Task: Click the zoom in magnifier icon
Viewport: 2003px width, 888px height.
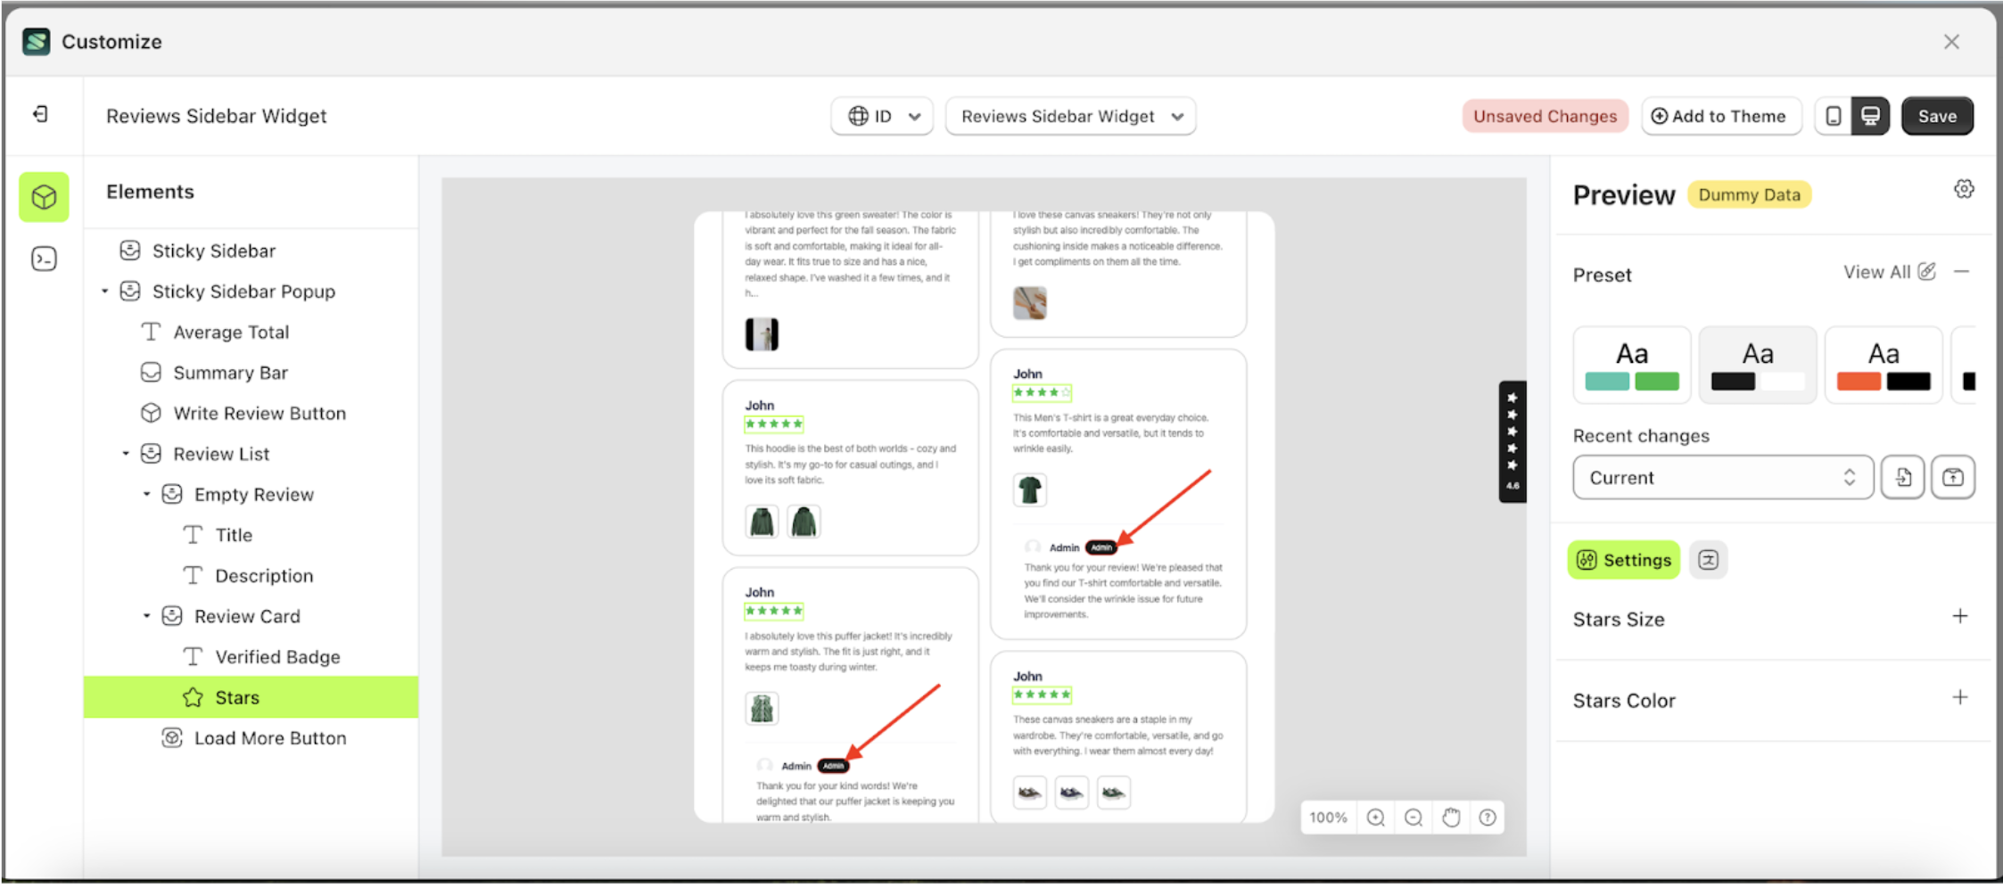Action: coord(1375,818)
